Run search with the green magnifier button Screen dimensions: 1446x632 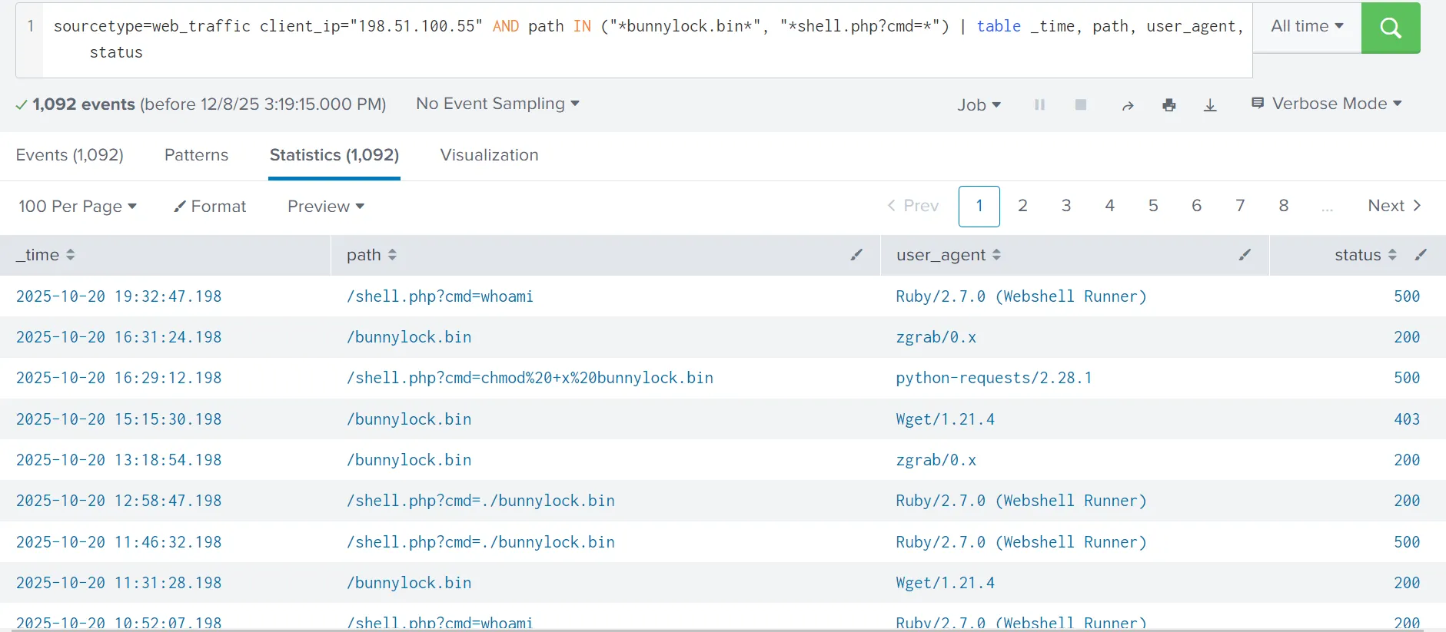coord(1390,28)
